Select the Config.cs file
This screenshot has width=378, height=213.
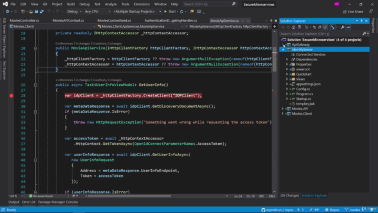pos(303,89)
